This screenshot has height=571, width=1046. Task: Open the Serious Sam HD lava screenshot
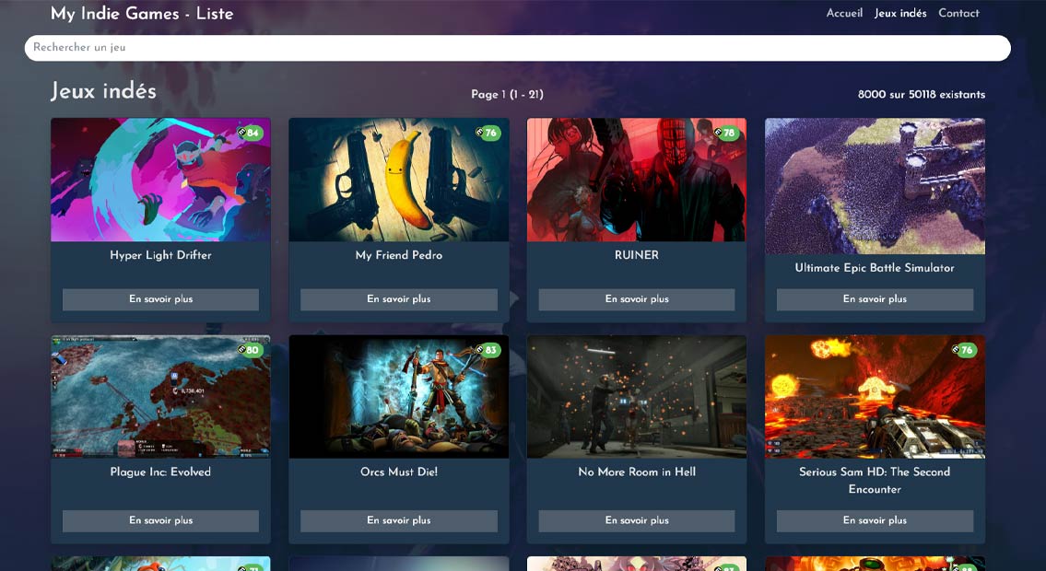click(x=875, y=396)
